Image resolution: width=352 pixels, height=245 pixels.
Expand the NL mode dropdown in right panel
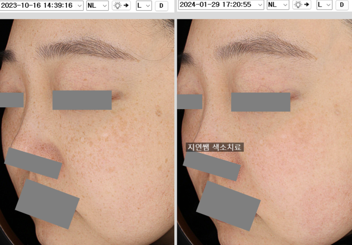(277, 5)
